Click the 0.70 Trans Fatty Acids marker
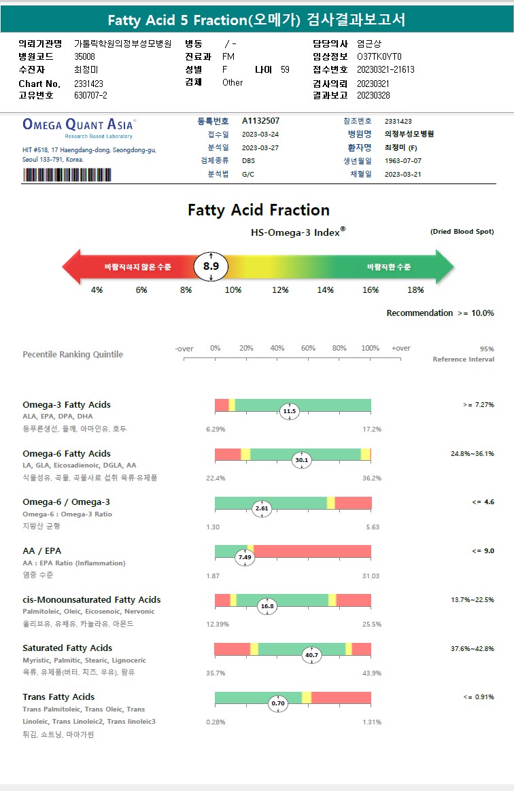 [x=278, y=703]
